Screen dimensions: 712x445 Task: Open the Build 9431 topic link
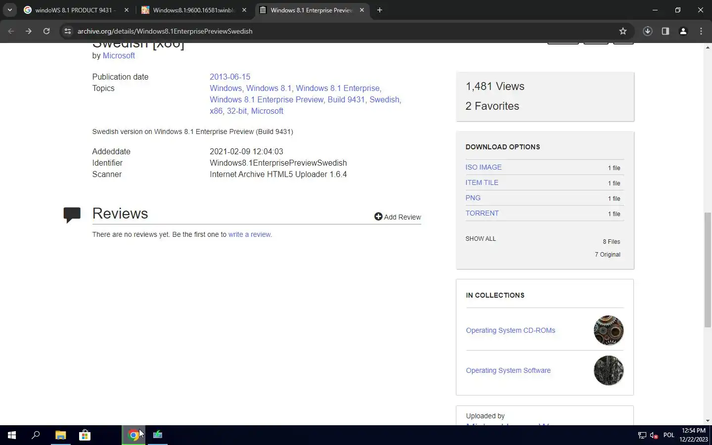tap(346, 99)
